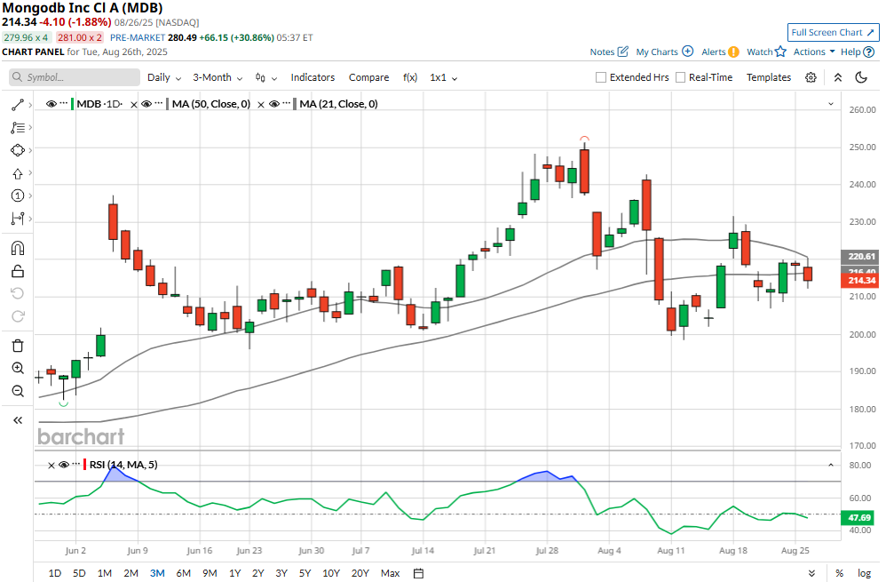The height and width of the screenshot is (582, 886).
Task: Enable the Real-Time checkbox
Action: pos(680,77)
